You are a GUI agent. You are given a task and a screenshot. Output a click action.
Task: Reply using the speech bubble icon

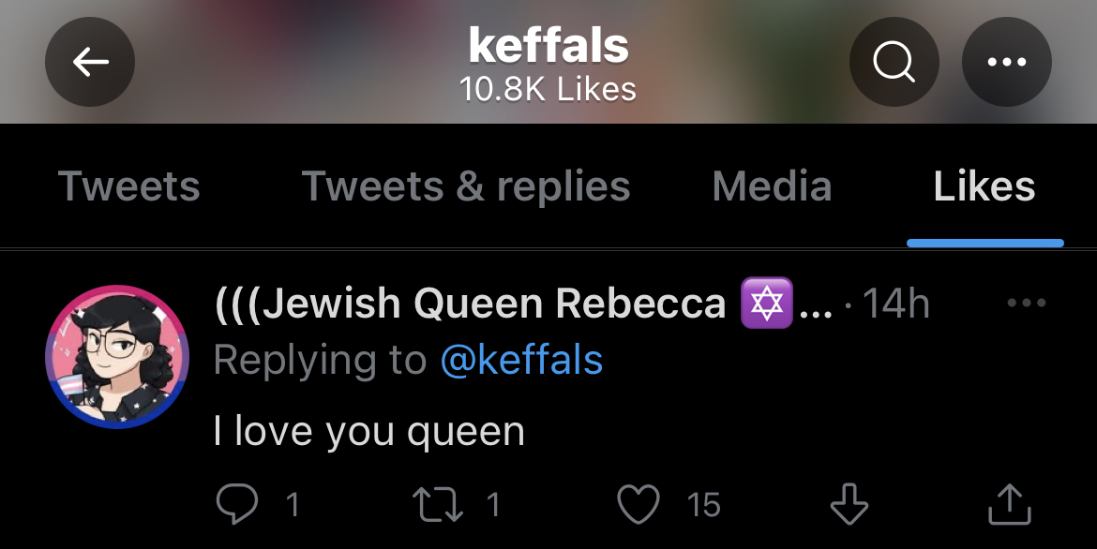point(236,504)
